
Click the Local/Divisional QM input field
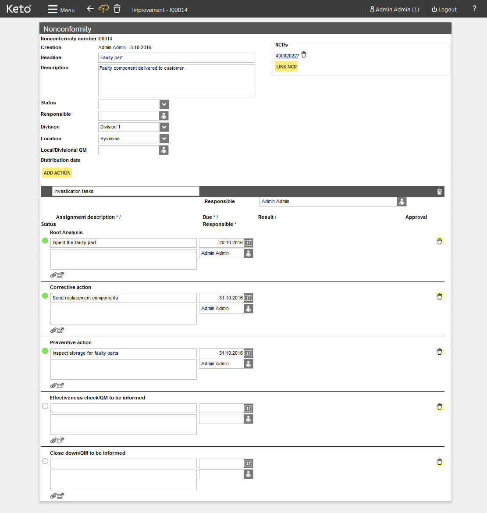[129, 150]
